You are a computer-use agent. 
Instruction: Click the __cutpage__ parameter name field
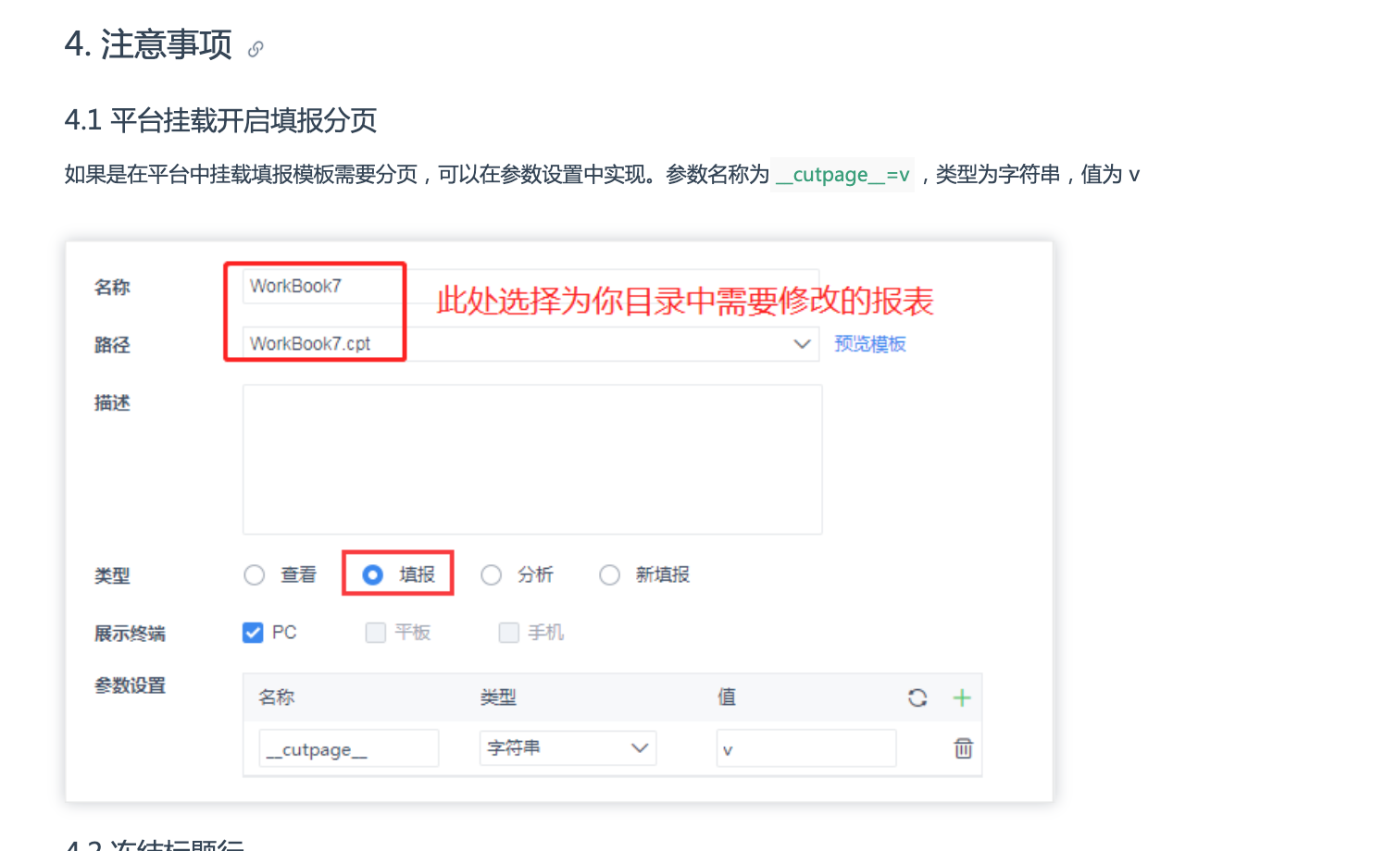(349, 748)
